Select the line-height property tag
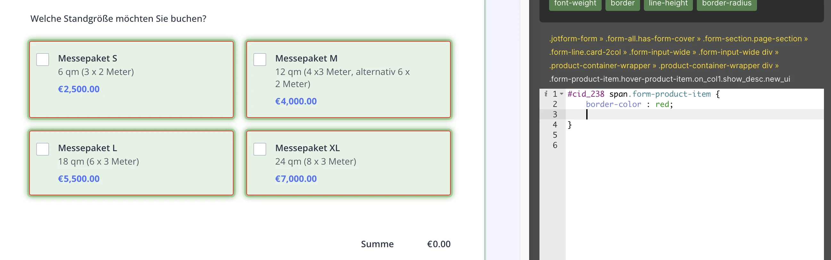The height and width of the screenshot is (260, 831). click(x=668, y=3)
